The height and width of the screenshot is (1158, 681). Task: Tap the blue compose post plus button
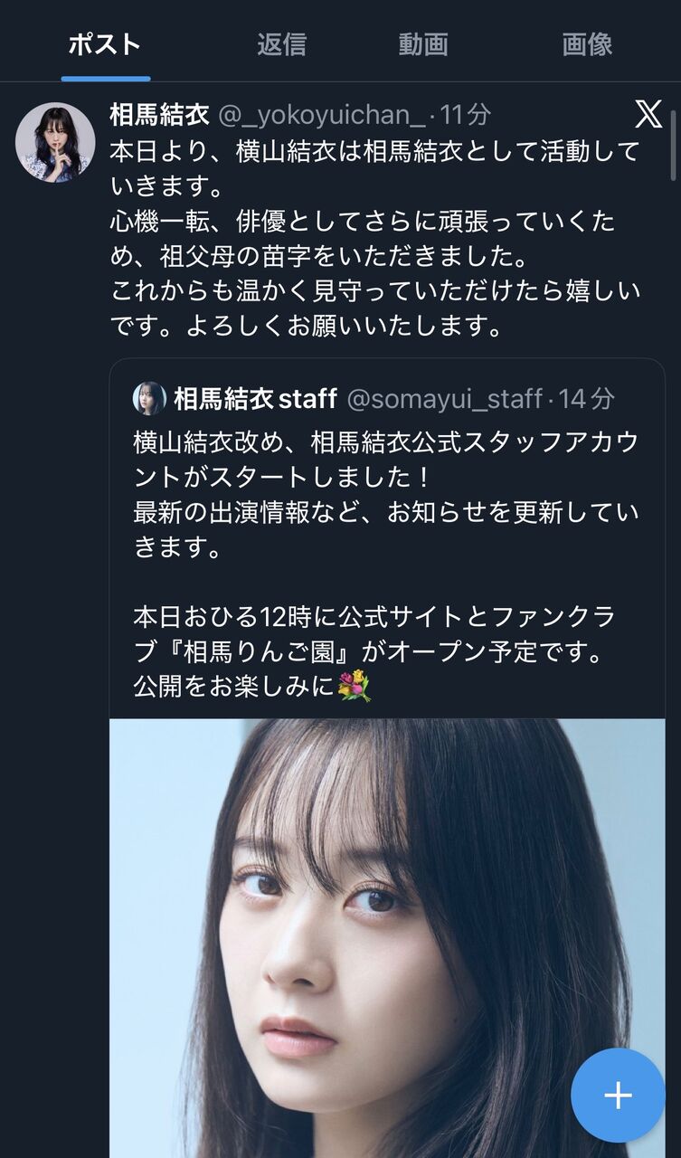pyautogui.click(x=618, y=1096)
